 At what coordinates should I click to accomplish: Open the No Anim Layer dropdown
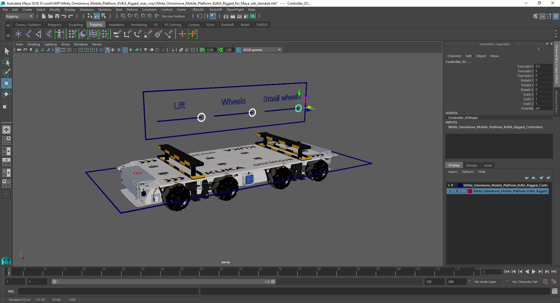(x=488, y=282)
